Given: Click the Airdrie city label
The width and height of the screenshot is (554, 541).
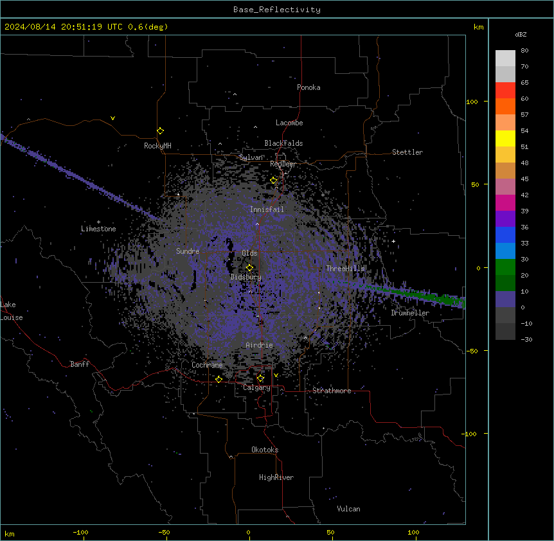Looking at the screenshot, I should [259, 345].
